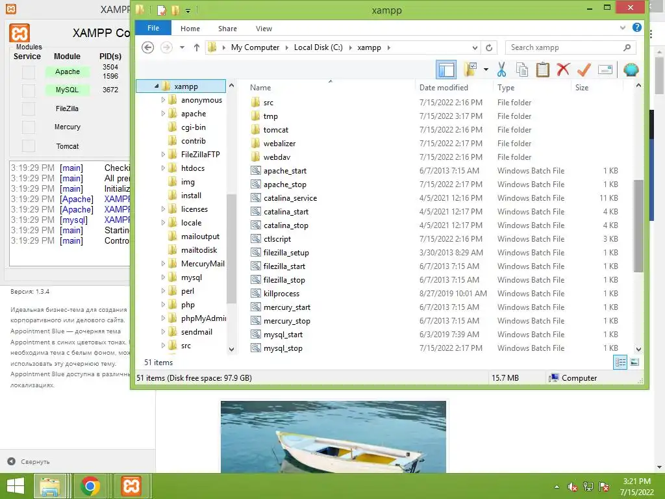Screen dimensions: 665x499
Task: Expand the anonymous folder in the tree
Action: (x=163, y=99)
